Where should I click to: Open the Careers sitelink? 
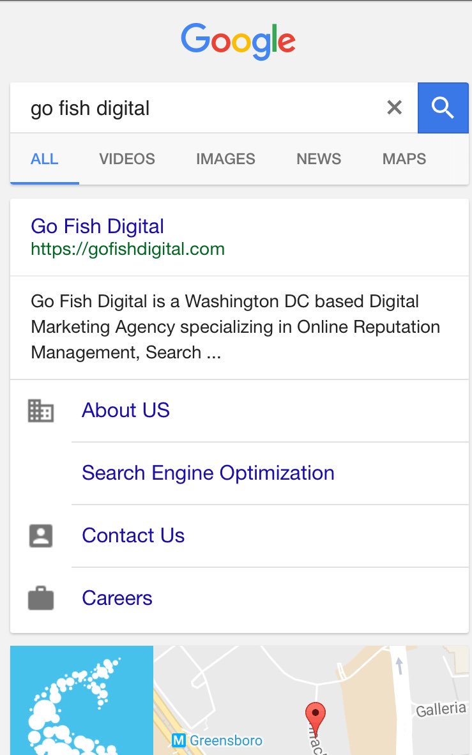click(x=117, y=598)
